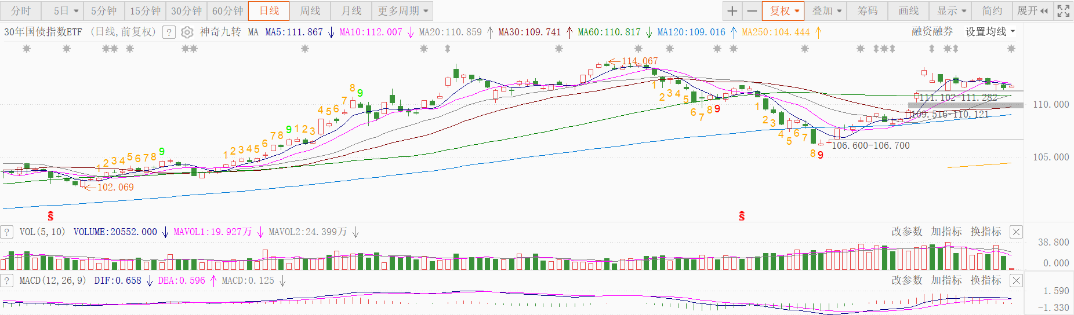Click the zoom in plus icon
The height and width of the screenshot is (315, 1074).
pos(732,11)
